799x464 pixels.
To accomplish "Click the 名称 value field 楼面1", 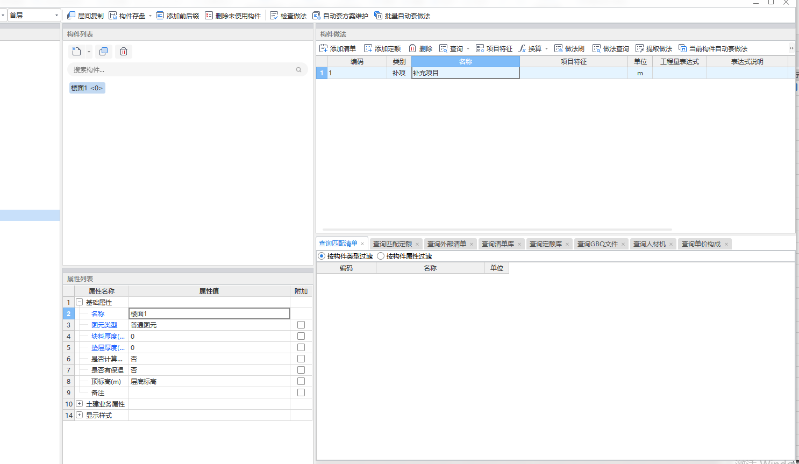I will [x=210, y=313].
